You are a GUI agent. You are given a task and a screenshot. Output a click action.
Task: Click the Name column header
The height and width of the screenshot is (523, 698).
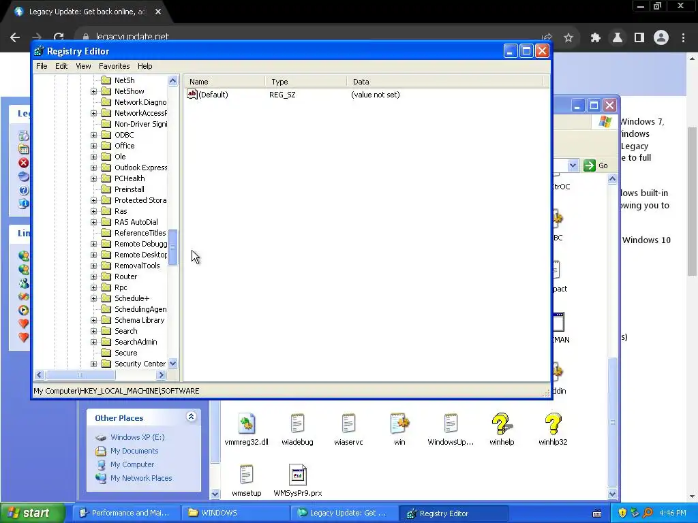click(224, 82)
